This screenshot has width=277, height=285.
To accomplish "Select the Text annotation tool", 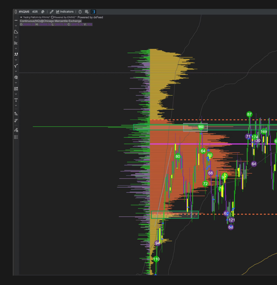I will click(16, 100).
